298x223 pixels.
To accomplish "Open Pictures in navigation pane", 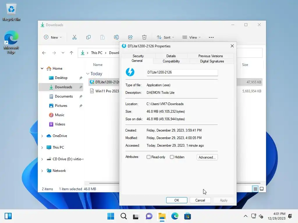I will coord(61,106).
